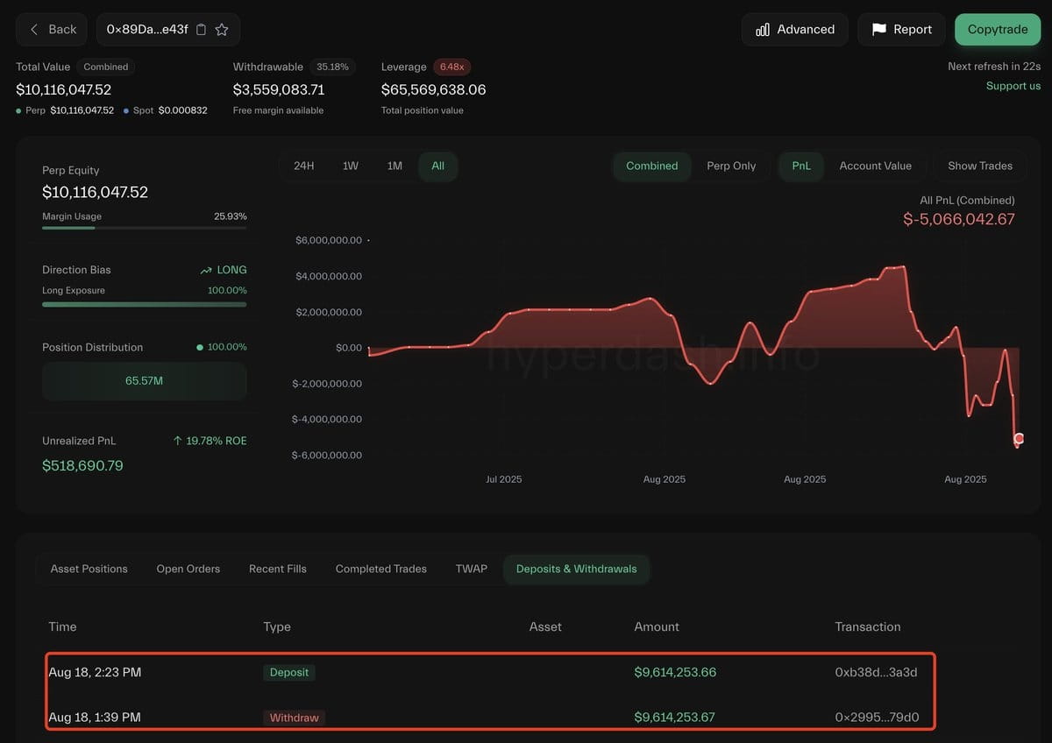Switch chart to Perp Only mode
This screenshot has height=743, width=1052.
(x=731, y=166)
